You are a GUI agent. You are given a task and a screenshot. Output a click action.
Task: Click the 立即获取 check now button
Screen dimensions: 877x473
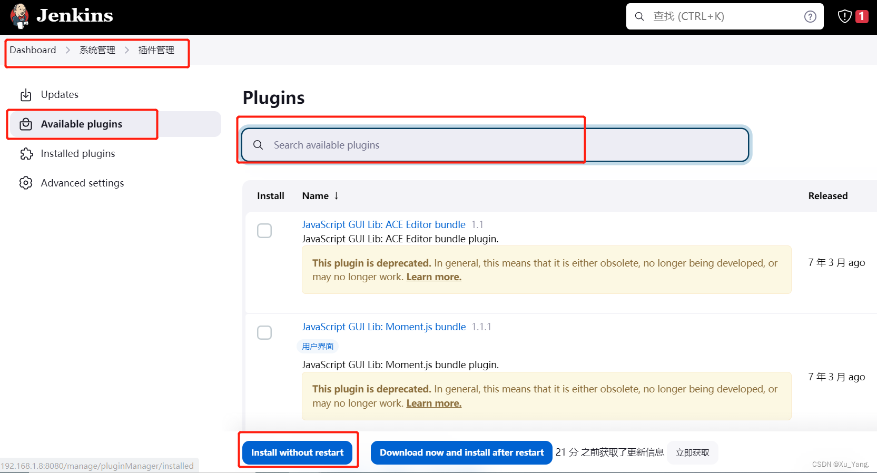pos(693,452)
